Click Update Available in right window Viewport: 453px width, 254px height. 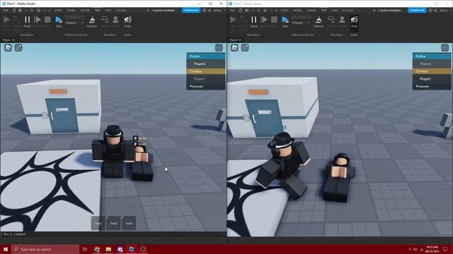[x=390, y=11]
